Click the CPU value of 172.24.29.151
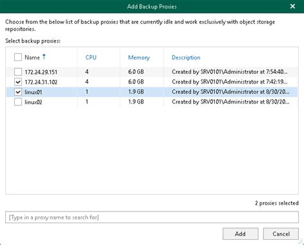Viewport: 304px width, 245px height. click(87, 72)
